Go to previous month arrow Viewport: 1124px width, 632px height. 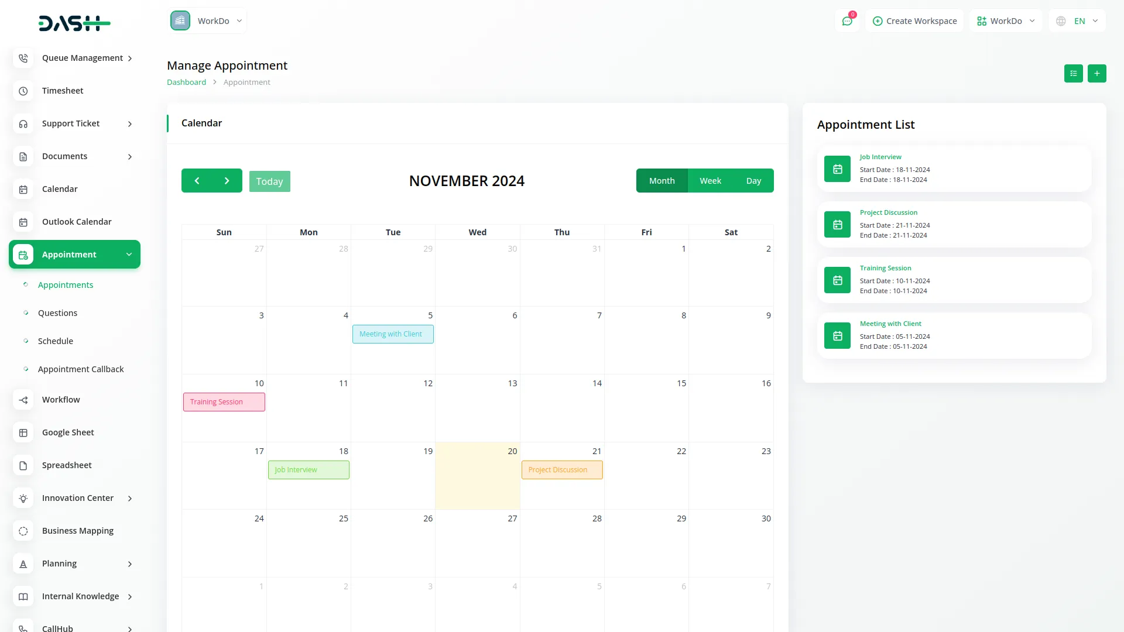point(197,181)
